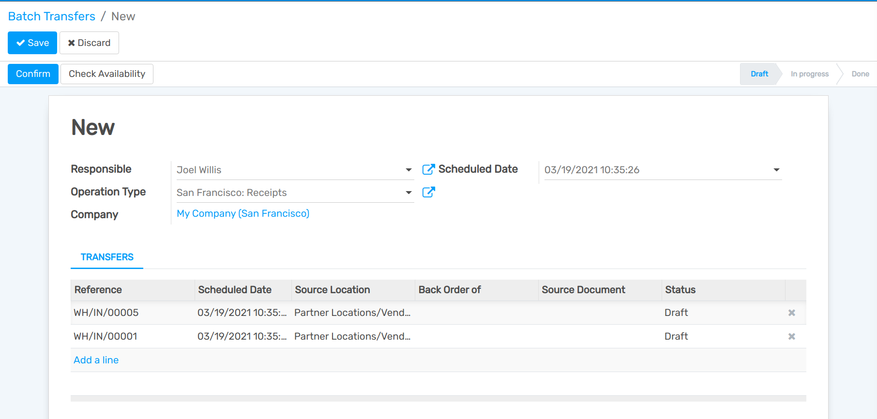Screen dimensions: 877x419
Task: Click Check Availability button
Action: 107,74
